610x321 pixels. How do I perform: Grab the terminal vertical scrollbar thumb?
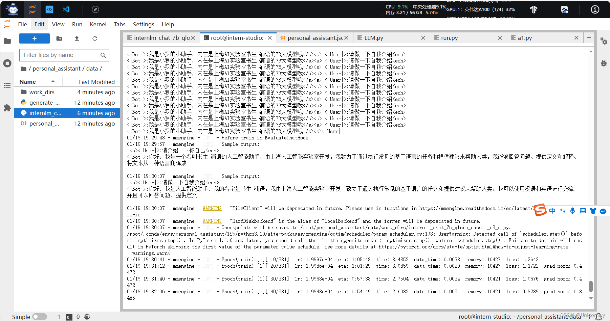[591, 286]
